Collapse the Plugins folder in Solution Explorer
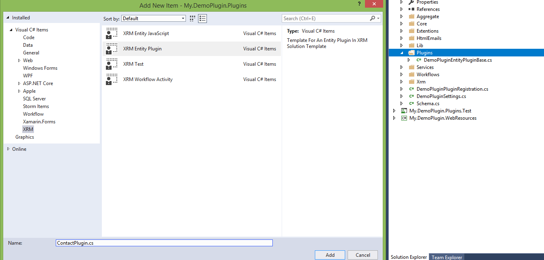544x260 pixels. click(x=402, y=53)
